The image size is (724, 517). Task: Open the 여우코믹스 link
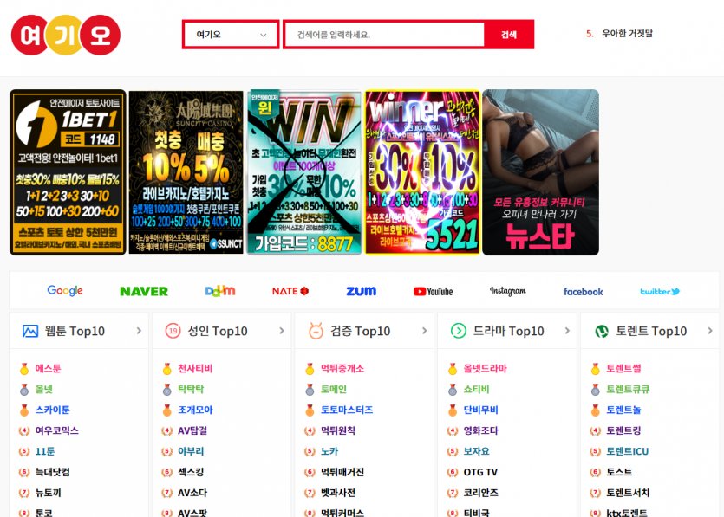pos(57,430)
